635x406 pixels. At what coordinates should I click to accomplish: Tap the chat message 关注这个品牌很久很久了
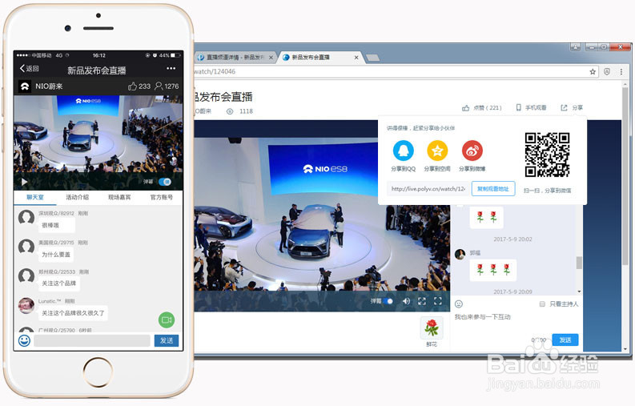pos(73,313)
